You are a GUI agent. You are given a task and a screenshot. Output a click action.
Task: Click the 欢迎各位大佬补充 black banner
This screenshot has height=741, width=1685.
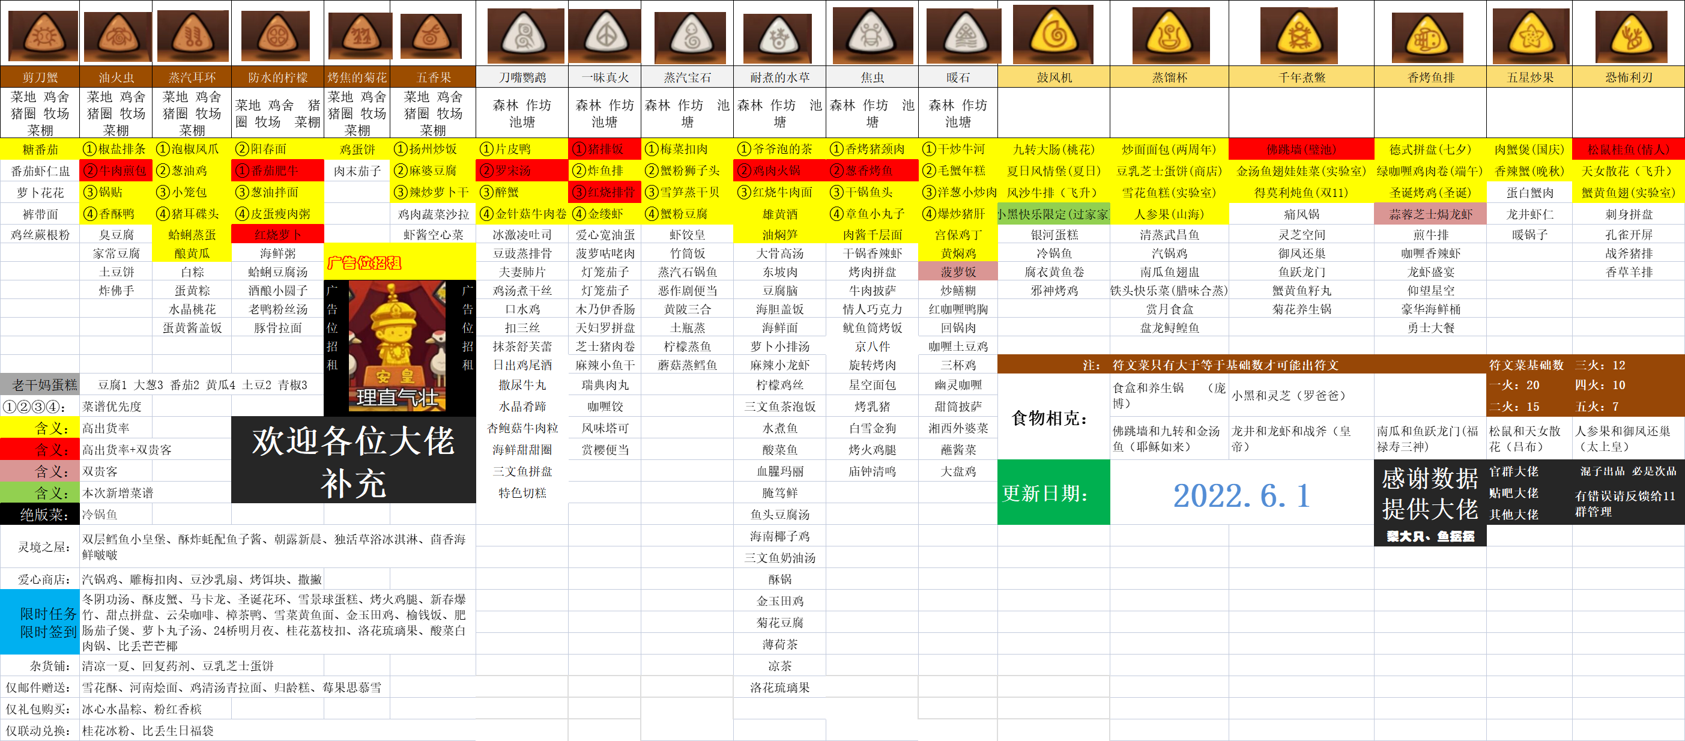point(353,461)
